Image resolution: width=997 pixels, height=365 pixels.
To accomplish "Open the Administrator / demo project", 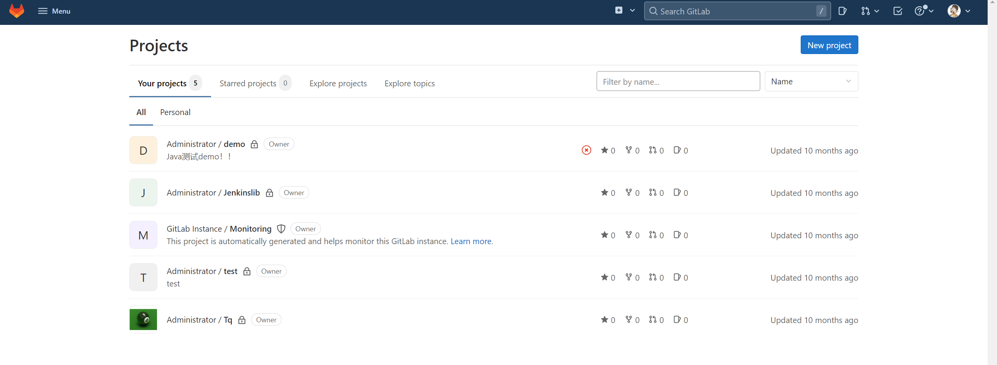I will click(206, 144).
